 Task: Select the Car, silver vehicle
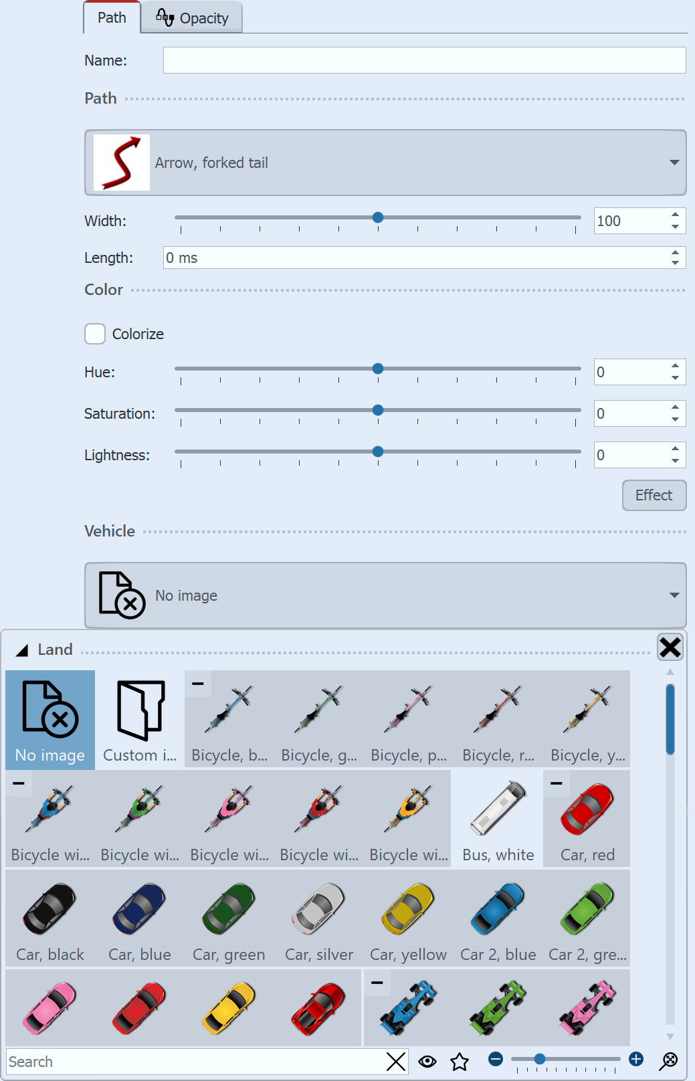[319, 918]
